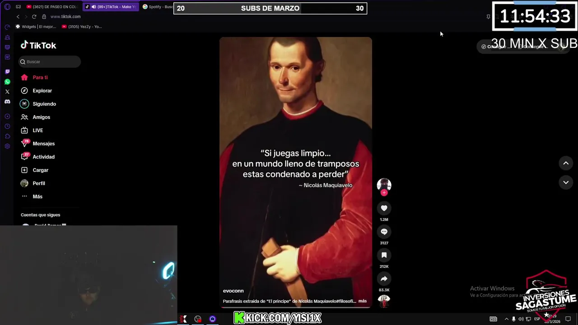Share the video using the arrow icon
578x325 pixels.
[x=384, y=279]
